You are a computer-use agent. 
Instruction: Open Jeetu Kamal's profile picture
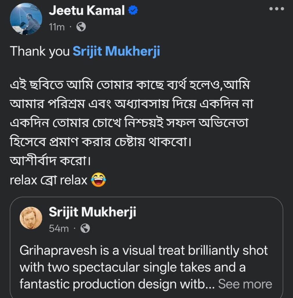tap(26, 19)
